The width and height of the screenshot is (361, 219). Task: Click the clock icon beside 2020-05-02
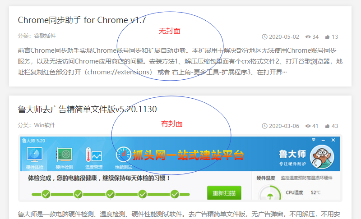coord(264,37)
